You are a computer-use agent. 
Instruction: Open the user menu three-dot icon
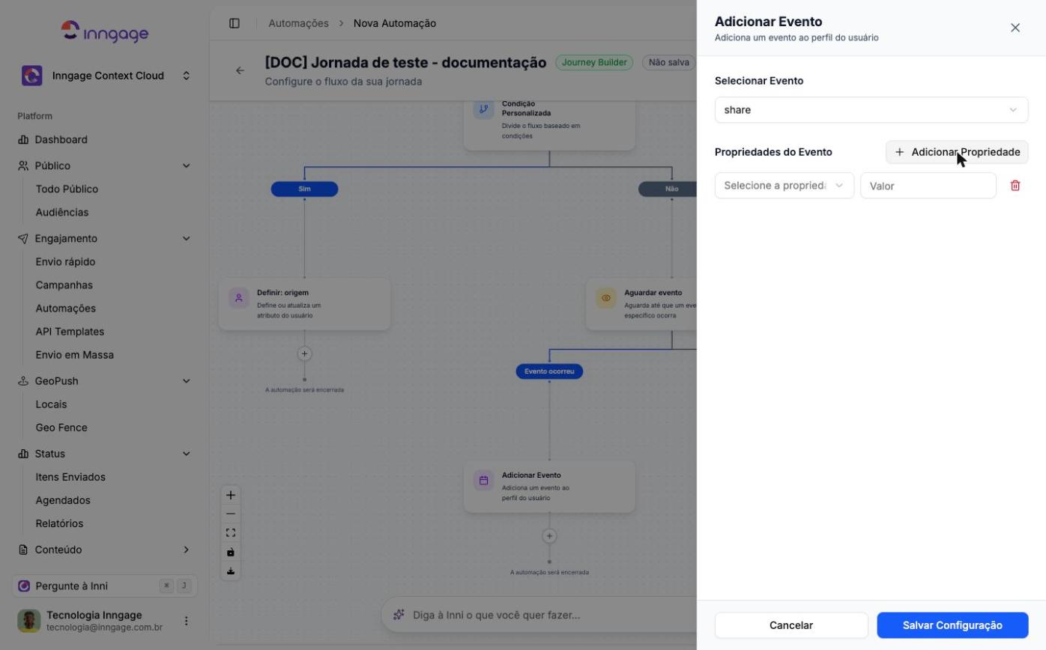click(x=187, y=621)
